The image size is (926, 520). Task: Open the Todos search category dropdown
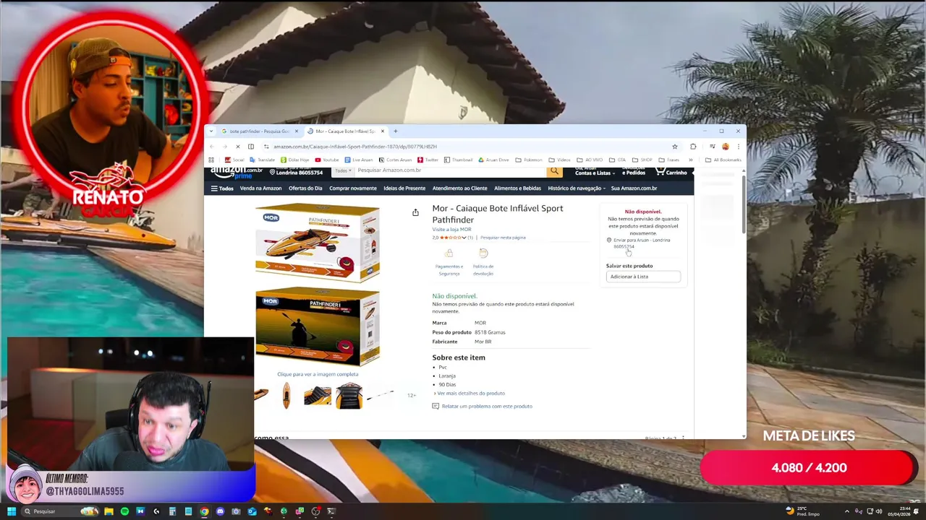(x=344, y=171)
